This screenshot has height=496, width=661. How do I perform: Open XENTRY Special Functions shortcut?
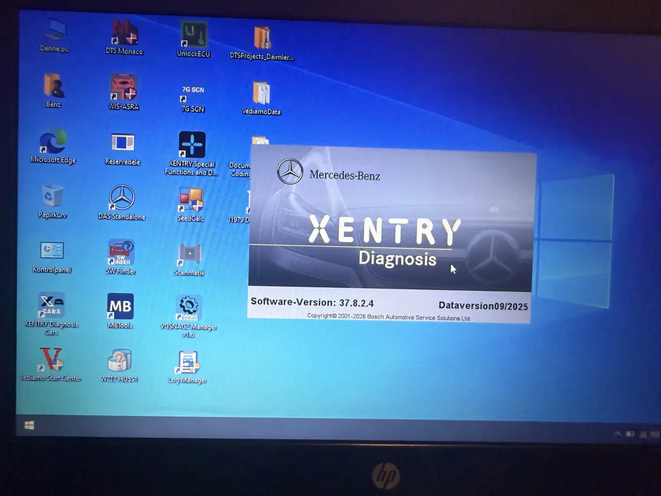pyautogui.click(x=191, y=146)
